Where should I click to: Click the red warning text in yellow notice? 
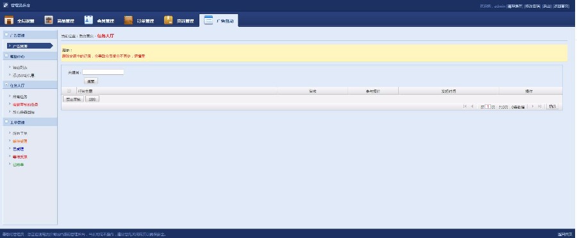[103, 56]
